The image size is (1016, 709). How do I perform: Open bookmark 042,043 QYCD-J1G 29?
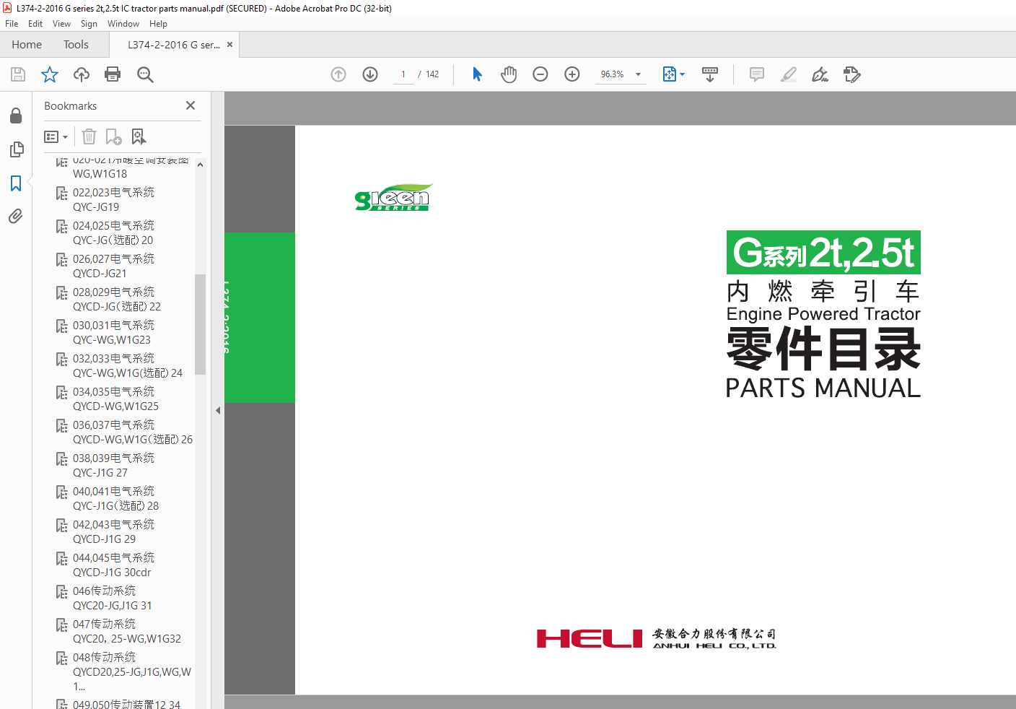(x=113, y=532)
